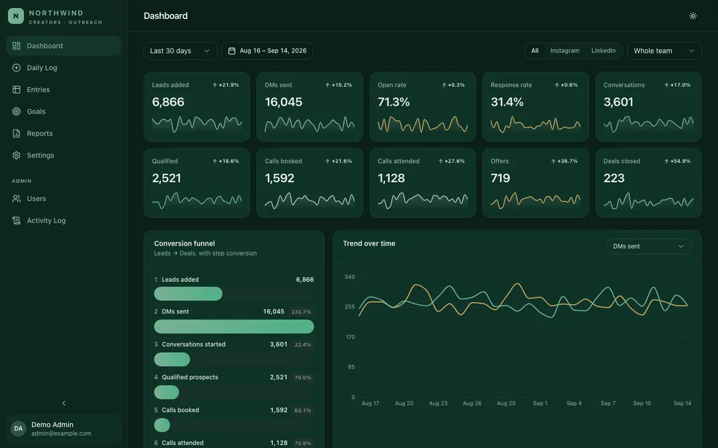Screen dimensions: 718x448
Task: Open the Last 30 days dropdown
Action: (180, 51)
